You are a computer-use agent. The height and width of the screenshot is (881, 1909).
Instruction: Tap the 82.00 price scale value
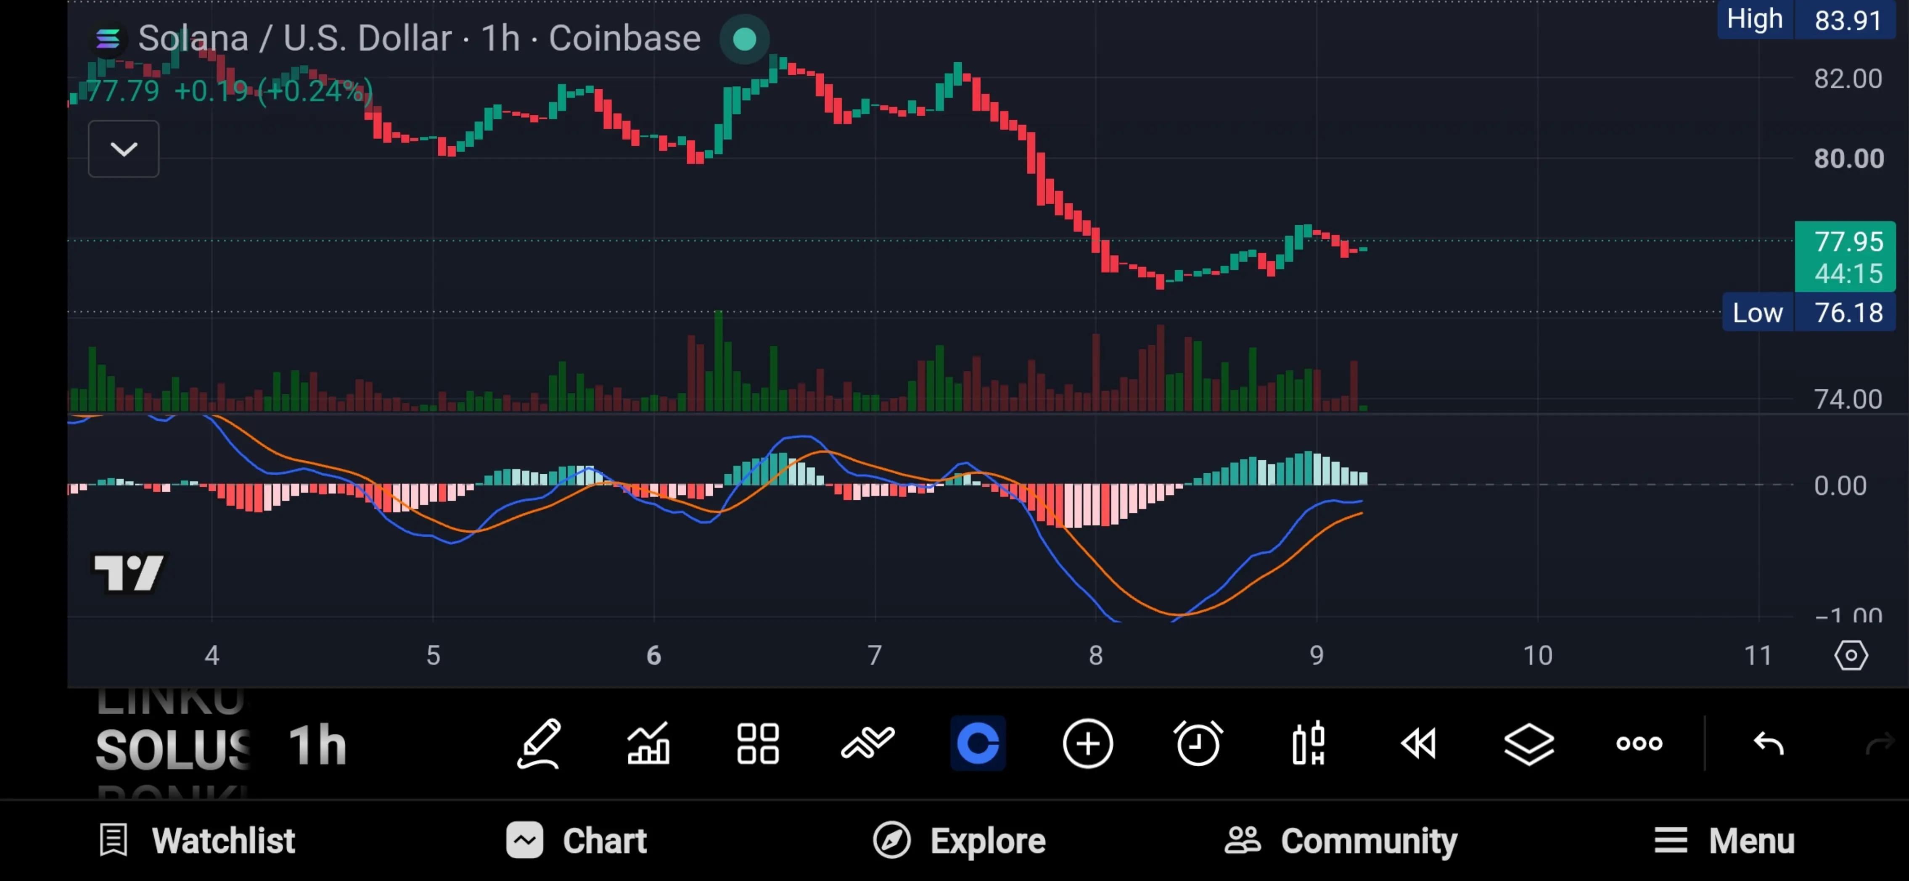[x=1848, y=79]
